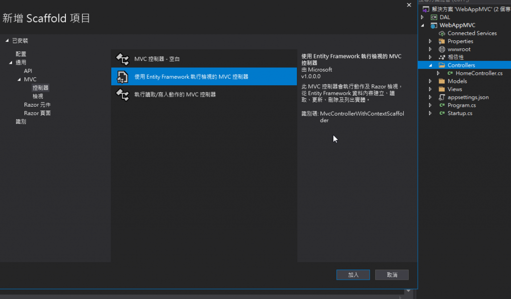Click the 相依性 dependencies icon
Image resolution: width=511 pixels, height=299 pixels.
[x=442, y=57]
